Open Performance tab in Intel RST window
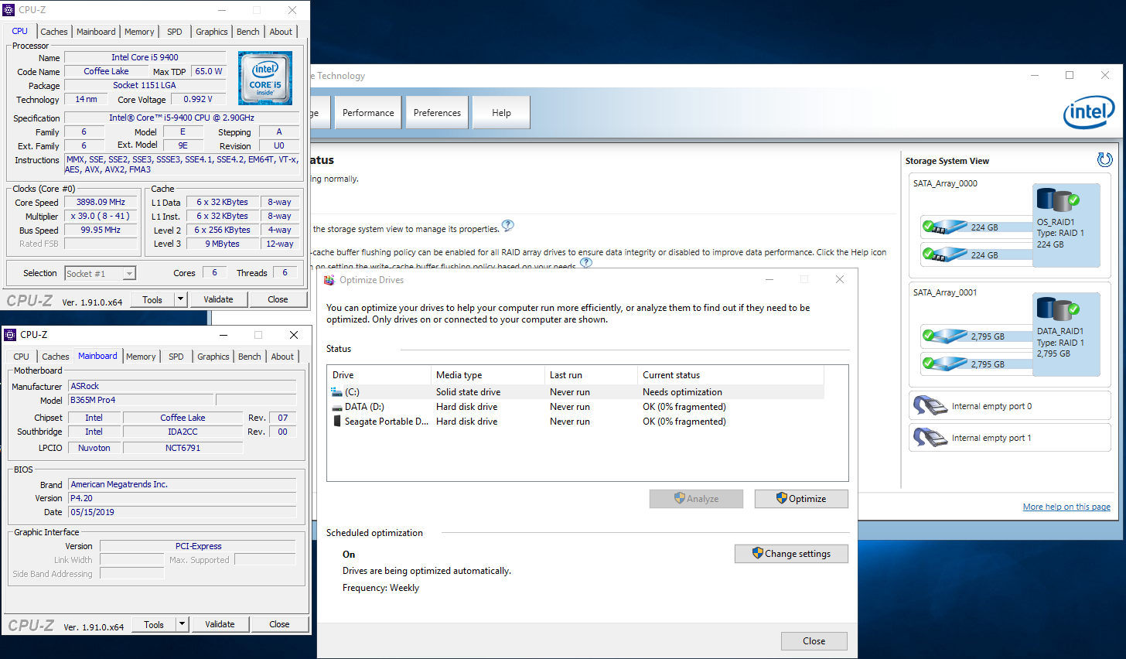Screen dimensions: 1126x659 coord(368,113)
